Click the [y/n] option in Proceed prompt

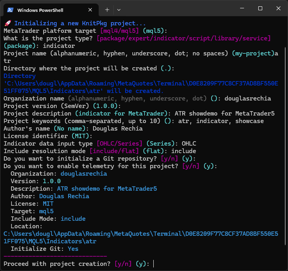[123, 264]
